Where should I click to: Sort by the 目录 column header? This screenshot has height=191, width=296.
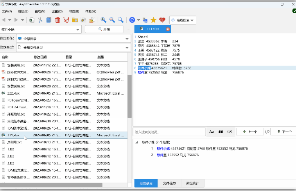click(69, 57)
